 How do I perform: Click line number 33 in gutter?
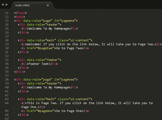pyautogui.click(x=7, y=60)
